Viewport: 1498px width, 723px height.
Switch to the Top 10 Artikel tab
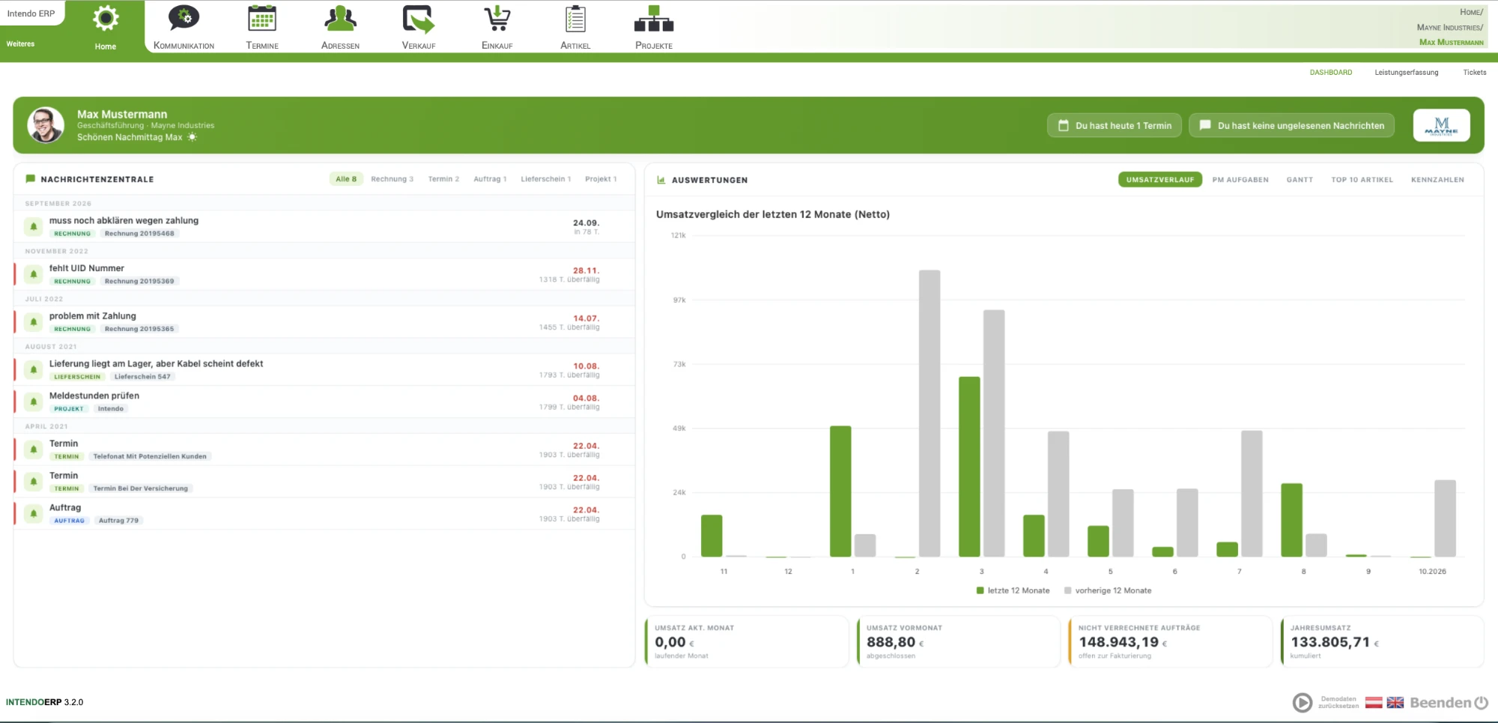coord(1362,180)
